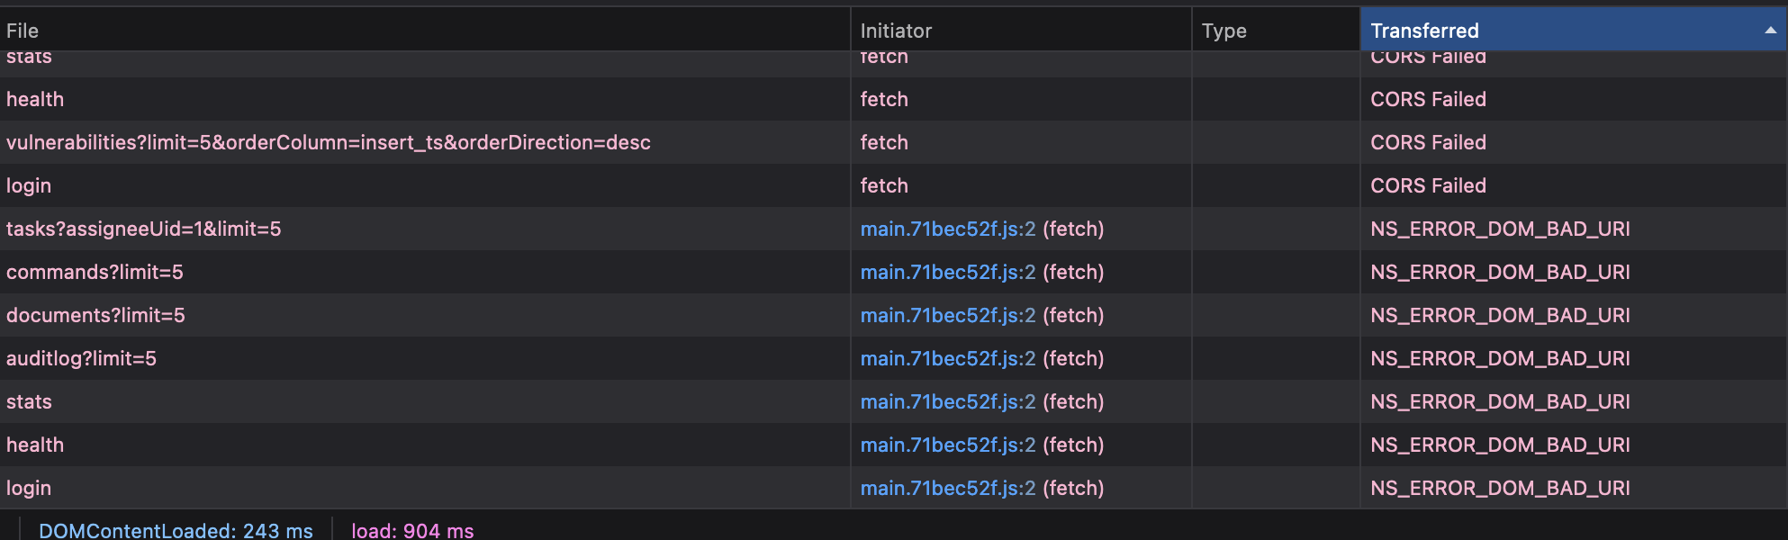Image resolution: width=1788 pixels, height=540 pixels.
Task: Open initiator source for tasks?assigneeUid=1&limit=5 request
Action: 945,229
